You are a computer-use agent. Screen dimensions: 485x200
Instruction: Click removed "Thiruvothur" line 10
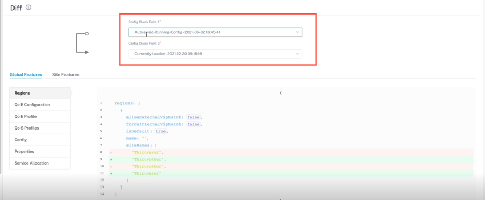click(x=291, y=167)
